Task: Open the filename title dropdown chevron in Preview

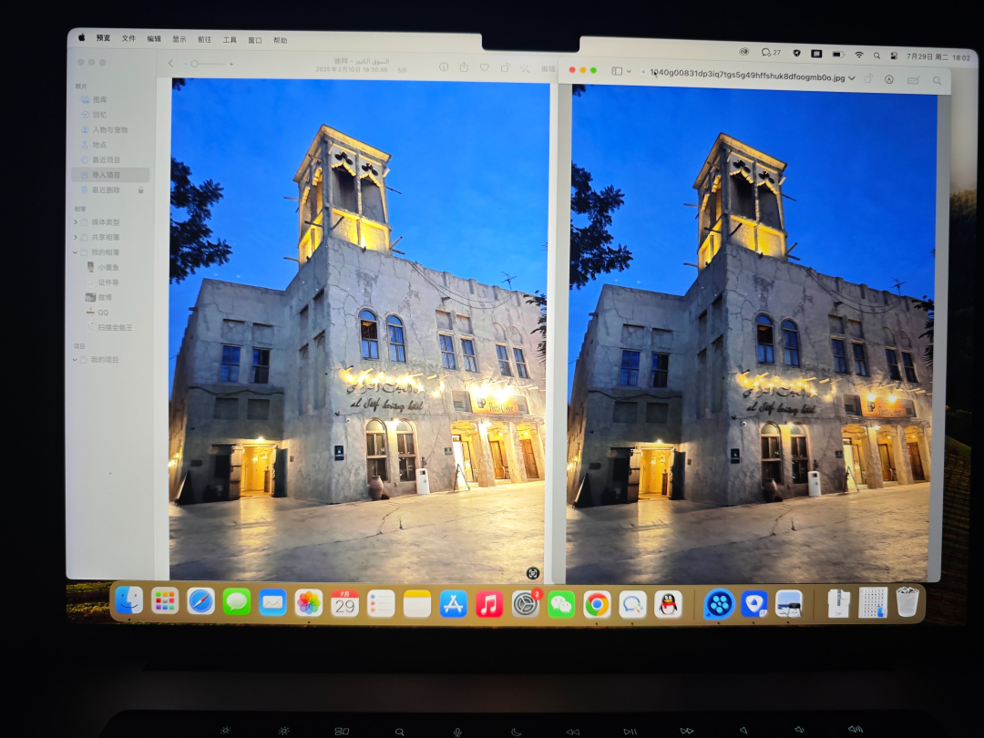Action: tap(852, 78)
